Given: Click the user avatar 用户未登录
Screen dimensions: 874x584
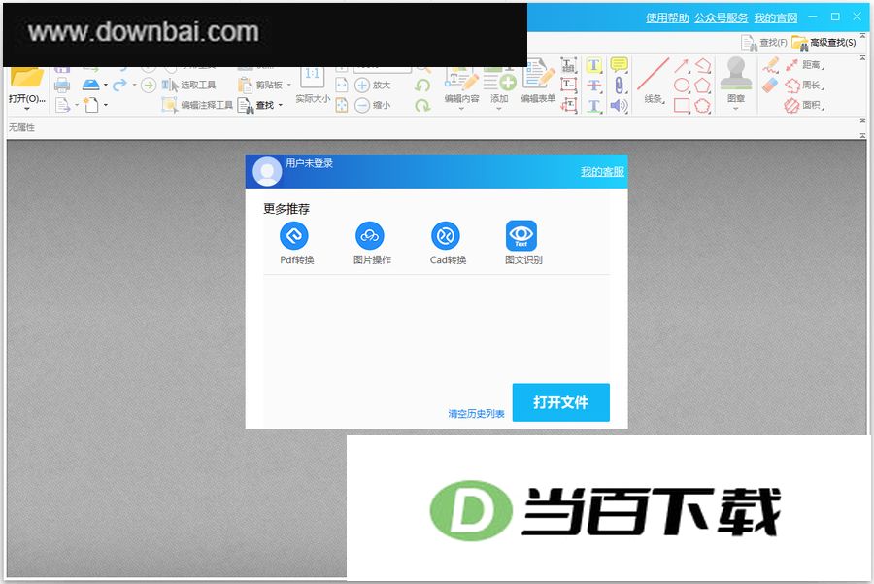Looking at the screenshot, I should (267, 171).
